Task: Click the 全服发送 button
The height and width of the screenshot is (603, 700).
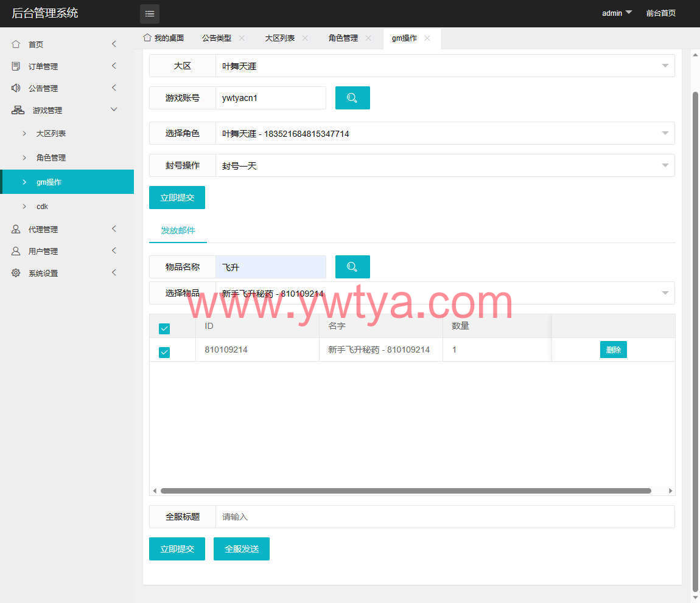Action: (242, 549)
